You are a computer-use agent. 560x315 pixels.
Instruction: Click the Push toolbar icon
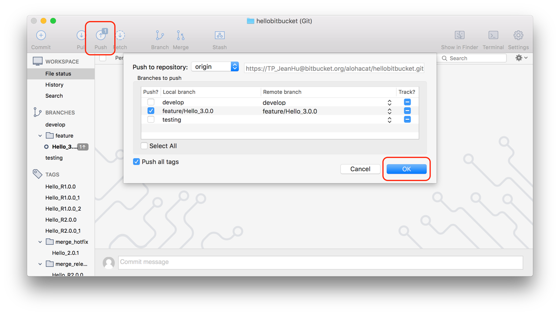click(101, 35)
